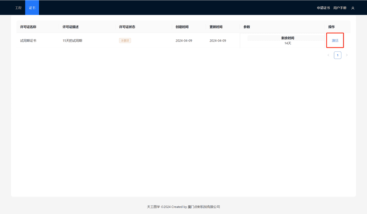Click the 更新时间 column header
The width and height of the screenshot is (367, 214).
pos(216,27)
